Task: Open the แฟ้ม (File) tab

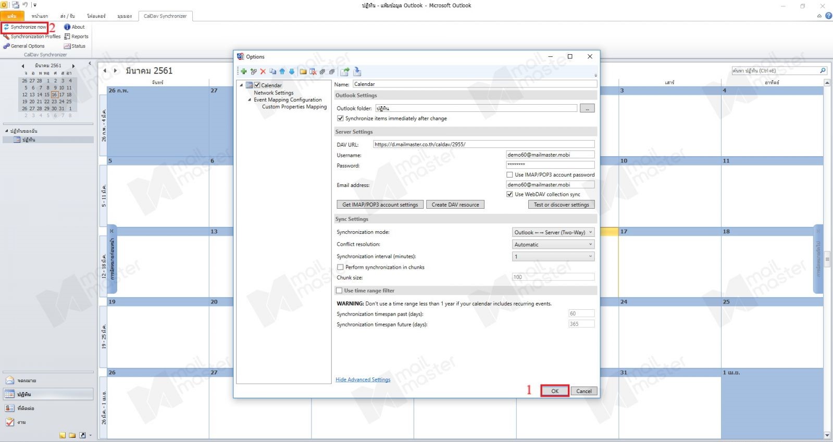Action: coord(11,16)
